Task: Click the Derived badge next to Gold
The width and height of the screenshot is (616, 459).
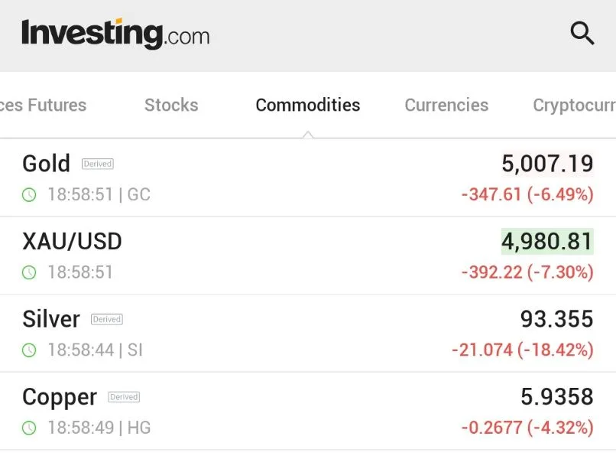Action: [x=98, y=164]
